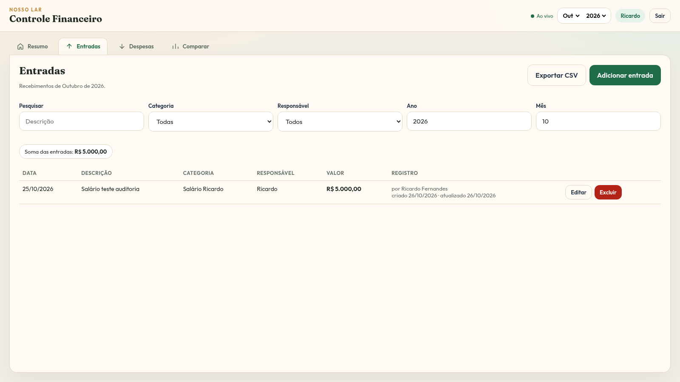This screenshot has height=382, width=680.
Task: Click the RESPONSÁVEL column header
Action: (x=275, y=173)
